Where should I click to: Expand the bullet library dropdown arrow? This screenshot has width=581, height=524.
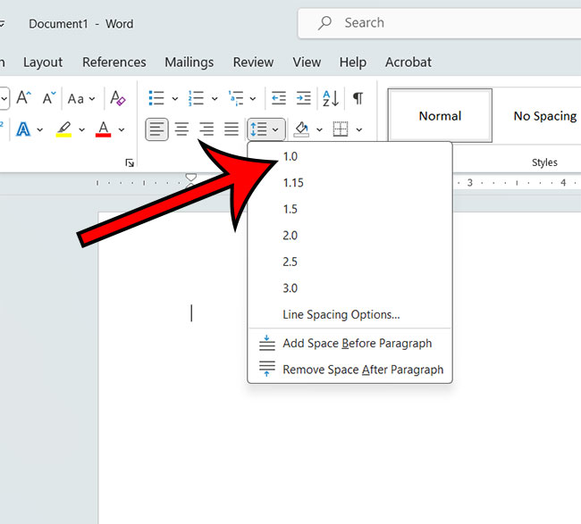coord(175,98)
